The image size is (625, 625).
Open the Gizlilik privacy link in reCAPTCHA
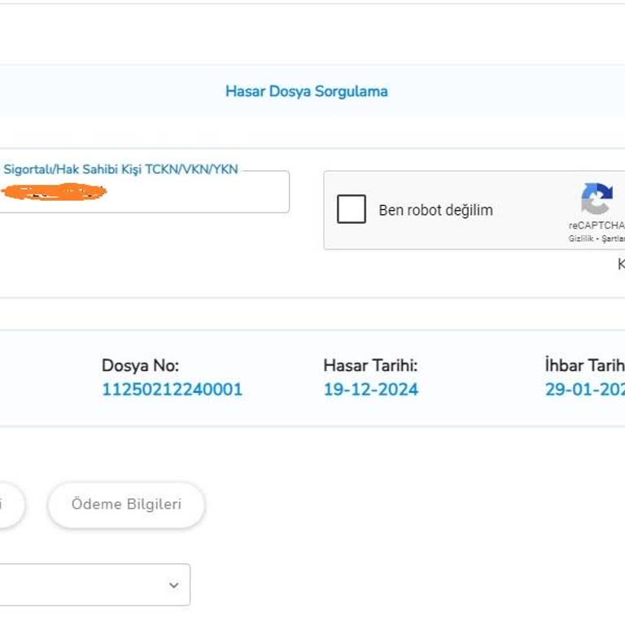tap(581, 238)
